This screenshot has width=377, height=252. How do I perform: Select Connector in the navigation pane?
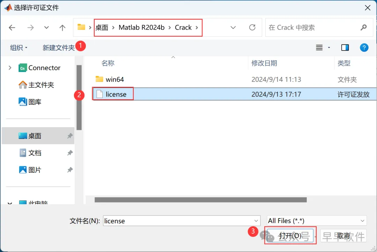point(39,68)
